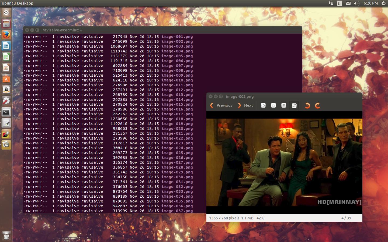Open the Trash in the launcher
This screenshot has height=242, width=388.
tap(6, 236)
